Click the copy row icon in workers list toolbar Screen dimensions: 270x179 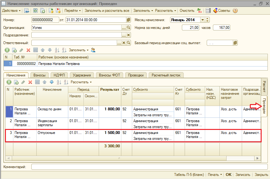(x=14, y=50)
